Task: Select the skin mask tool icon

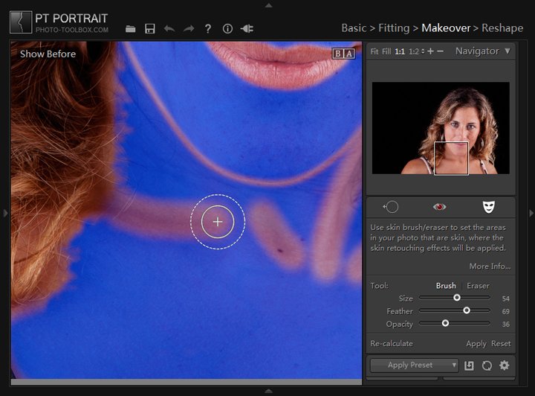Action: [x=488, y=207]
